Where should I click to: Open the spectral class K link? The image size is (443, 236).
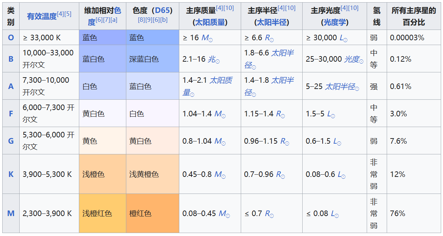click(11, 174)
